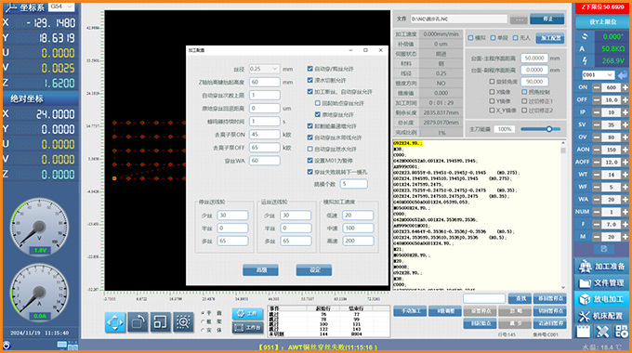
Task: Click the rotation angle icon above A reading
Action: (585, 36)
